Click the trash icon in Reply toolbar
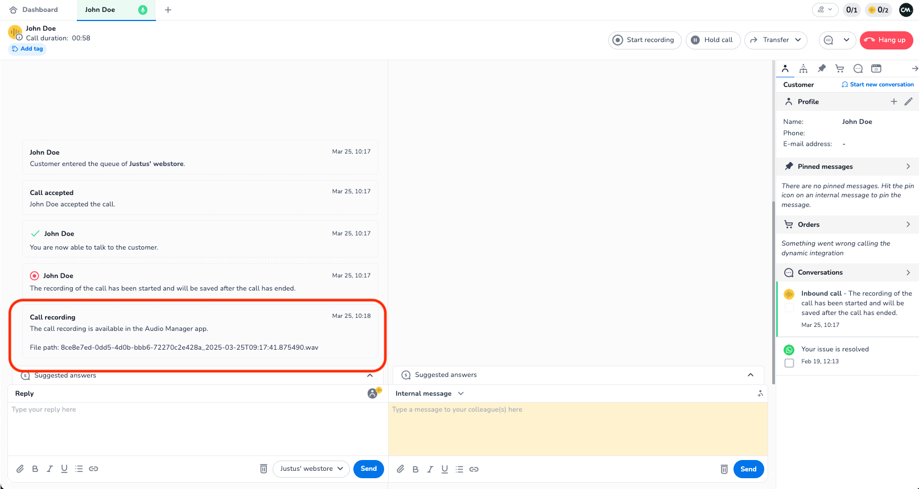The height and width of the screenshot is (489, 919). (263, 469)
